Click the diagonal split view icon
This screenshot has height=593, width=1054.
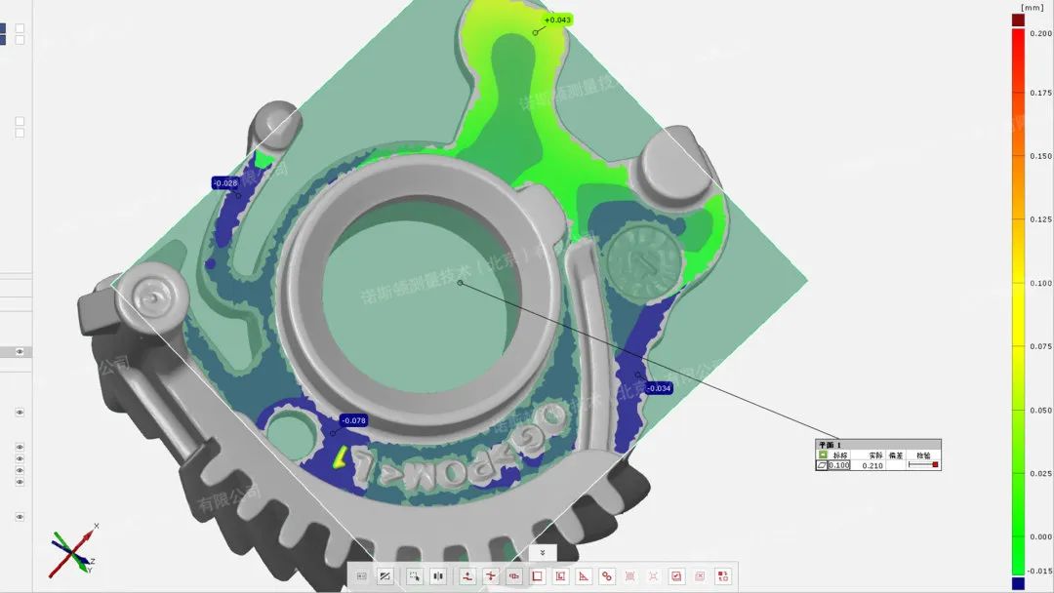(x=385, y=576)
